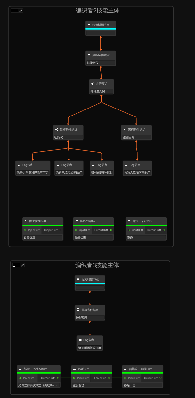Image resolution: width=195 pixels, height=398 pixels.
Task: Click the empty field of 行为树根节点 in 编织者2 group
Action: tap(101, 33)
